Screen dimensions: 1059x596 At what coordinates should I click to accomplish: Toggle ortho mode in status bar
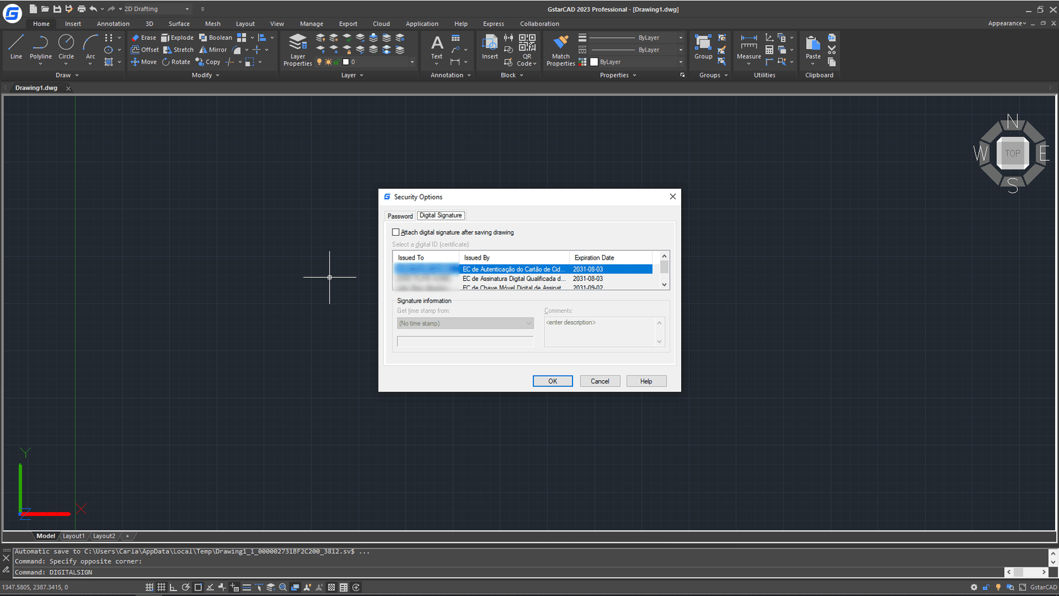(x=173, y=587)
